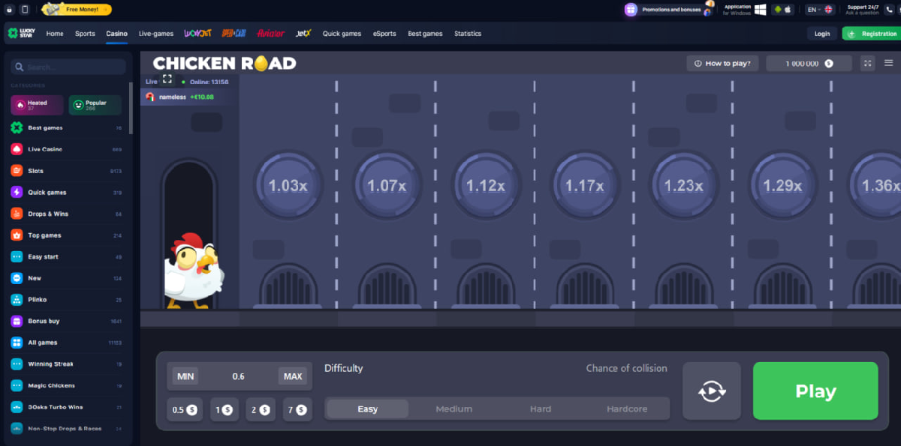Click the Promotions and bonuses gift icon
901x446 pixels.
[631, 10]
